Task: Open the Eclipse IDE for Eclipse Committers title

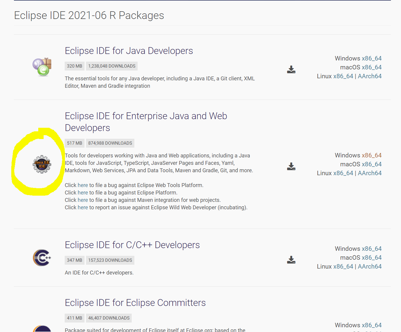Action: click(x=135, y=303)
